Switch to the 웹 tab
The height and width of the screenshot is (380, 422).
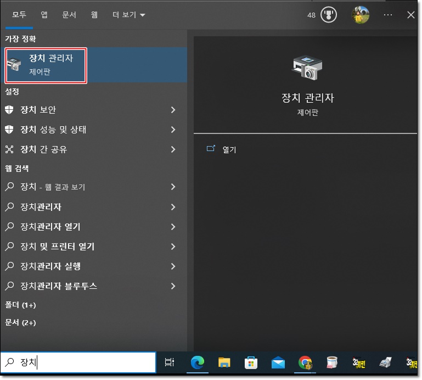pos(94,14)
